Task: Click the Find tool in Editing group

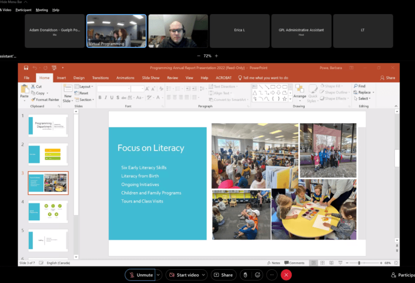Action: coord(359,86)
